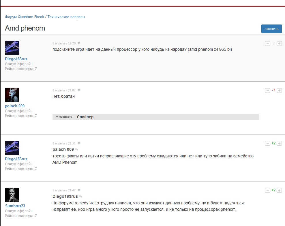Click reply arrow next to 'Diego163rus' quote
The height and width of the screenshot is (226, 285).
tap(80, 197)
